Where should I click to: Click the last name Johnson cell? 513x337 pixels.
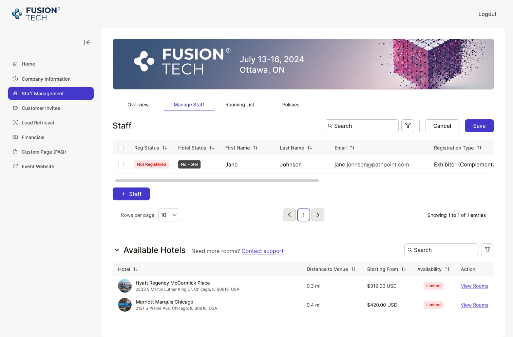tap(291, 165)
